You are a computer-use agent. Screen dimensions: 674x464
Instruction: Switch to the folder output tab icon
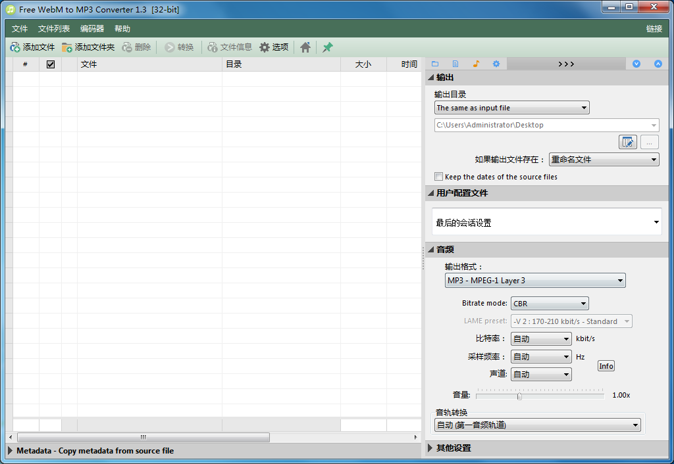[x=435, y=64]
